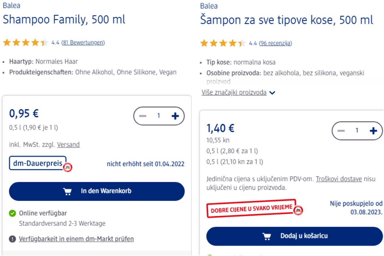This screenshot has width=384, height=256.
Task: Click the dm-Dauerpreis badge
Action: [x=38, y=163]
